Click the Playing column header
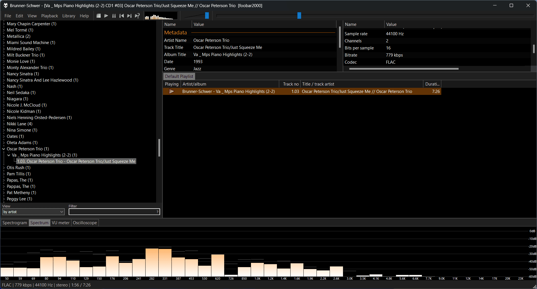The image size is (537, 289). 172,84
